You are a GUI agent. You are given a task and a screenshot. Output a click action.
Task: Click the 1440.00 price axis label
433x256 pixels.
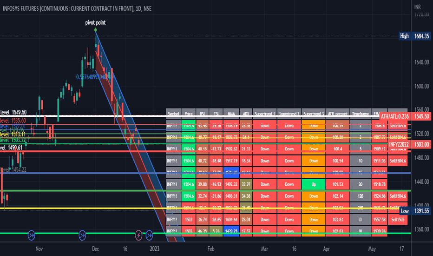click(421, 182)
